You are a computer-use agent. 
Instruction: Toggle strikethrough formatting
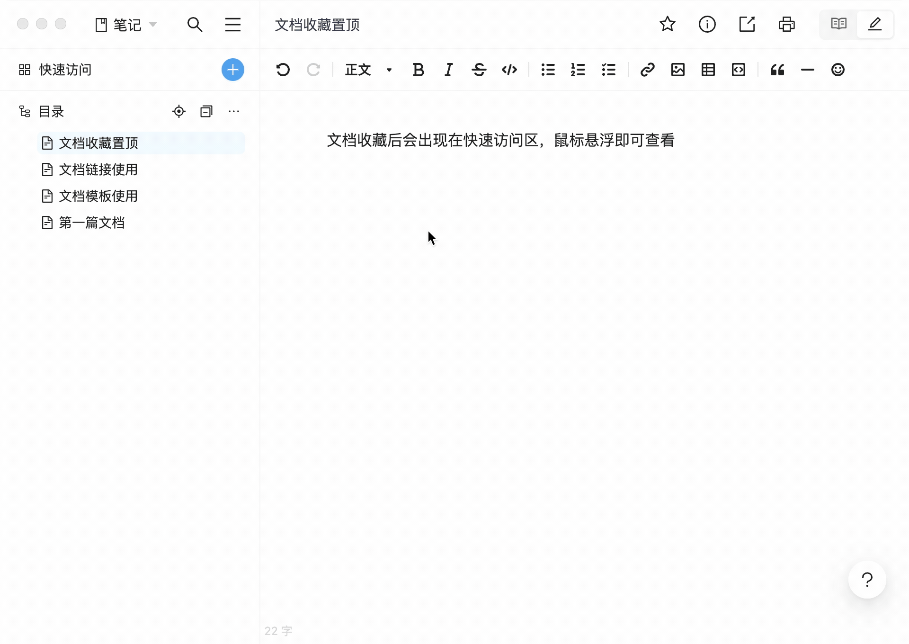[479, 70]
